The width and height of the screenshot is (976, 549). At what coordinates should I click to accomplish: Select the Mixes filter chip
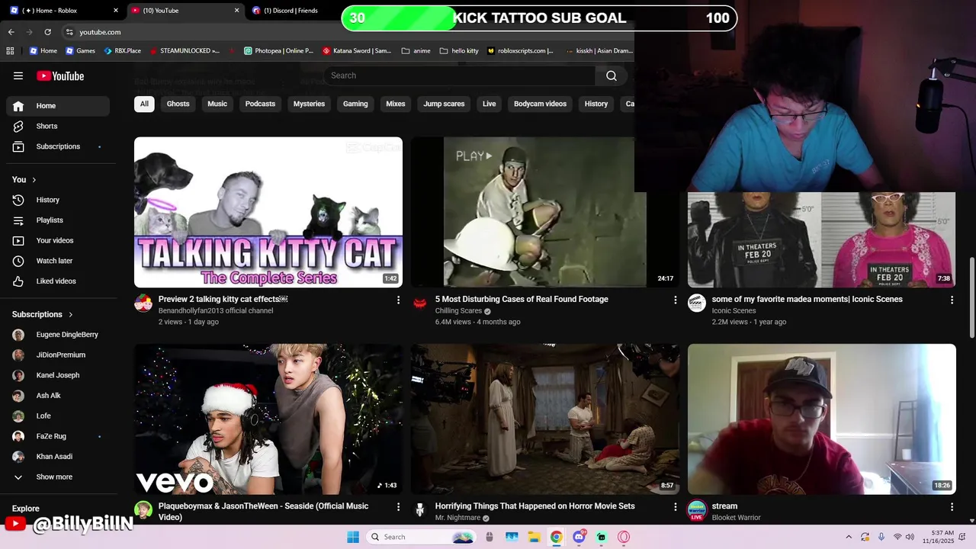[396, 104]
